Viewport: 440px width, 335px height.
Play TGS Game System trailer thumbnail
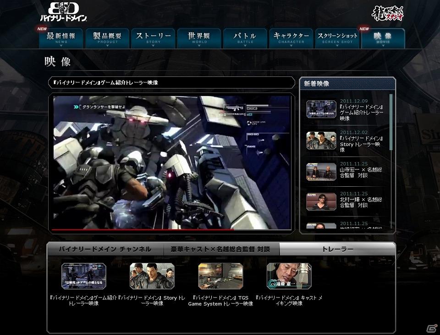point(220,276)
